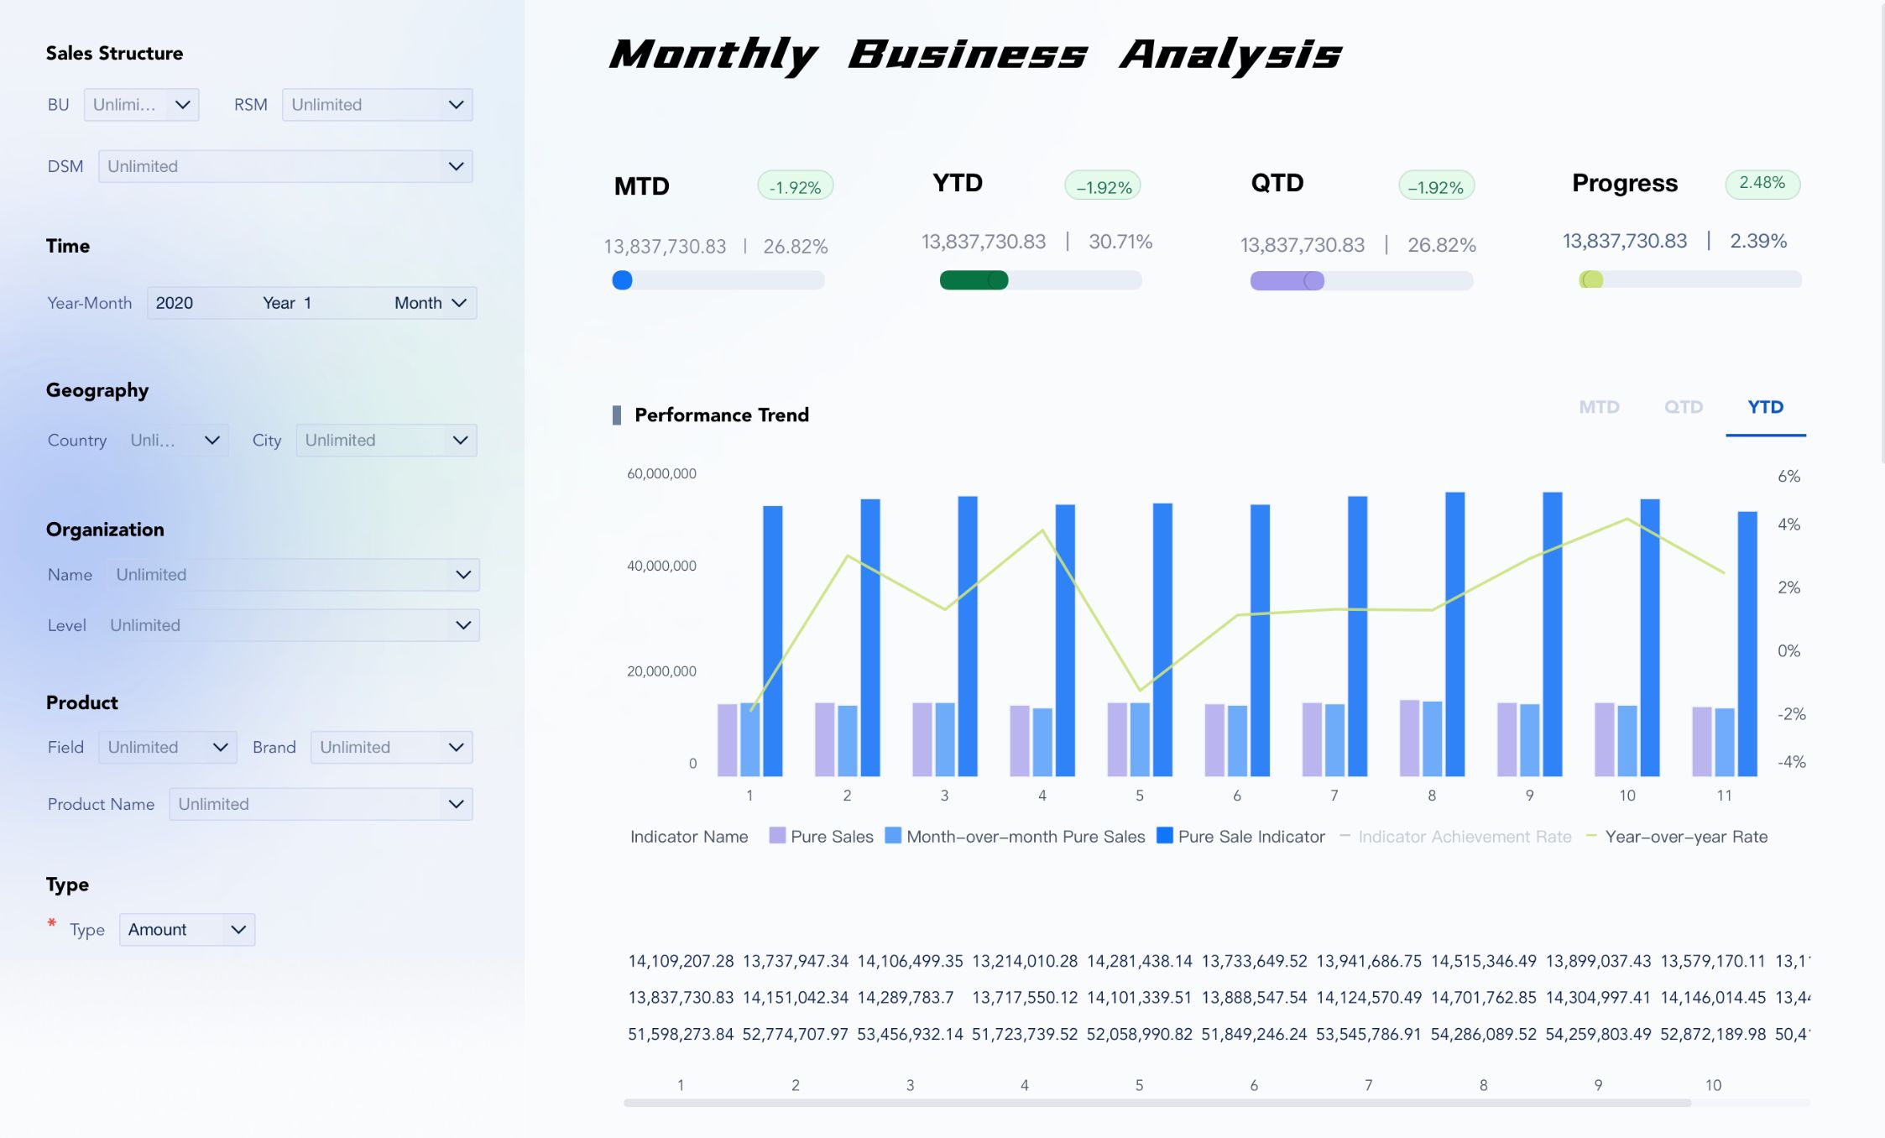Toggle Month-over-month Pure Sales legend swatch
Screen dimensions: 1885x1138
[x=893, y=836]
